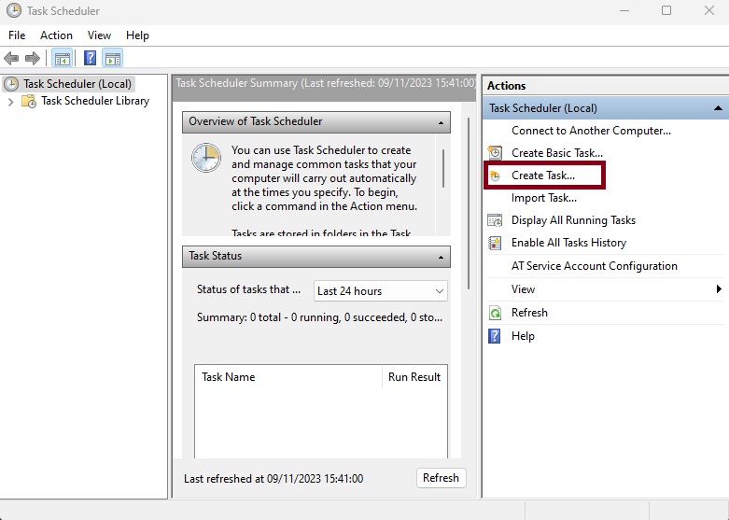
Task: Click the Task Scheduler title bar clock icon
Action: 14,10
